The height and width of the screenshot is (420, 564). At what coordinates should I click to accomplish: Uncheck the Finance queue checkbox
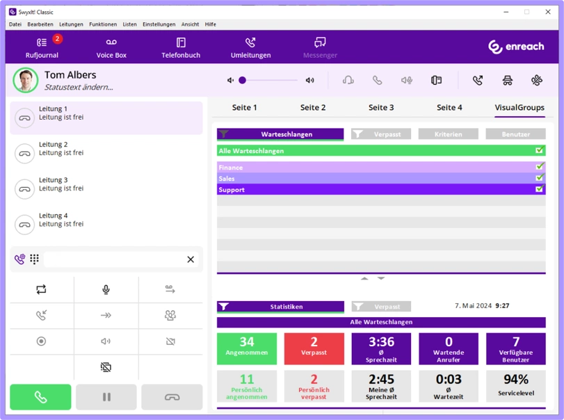pos(539,167)
